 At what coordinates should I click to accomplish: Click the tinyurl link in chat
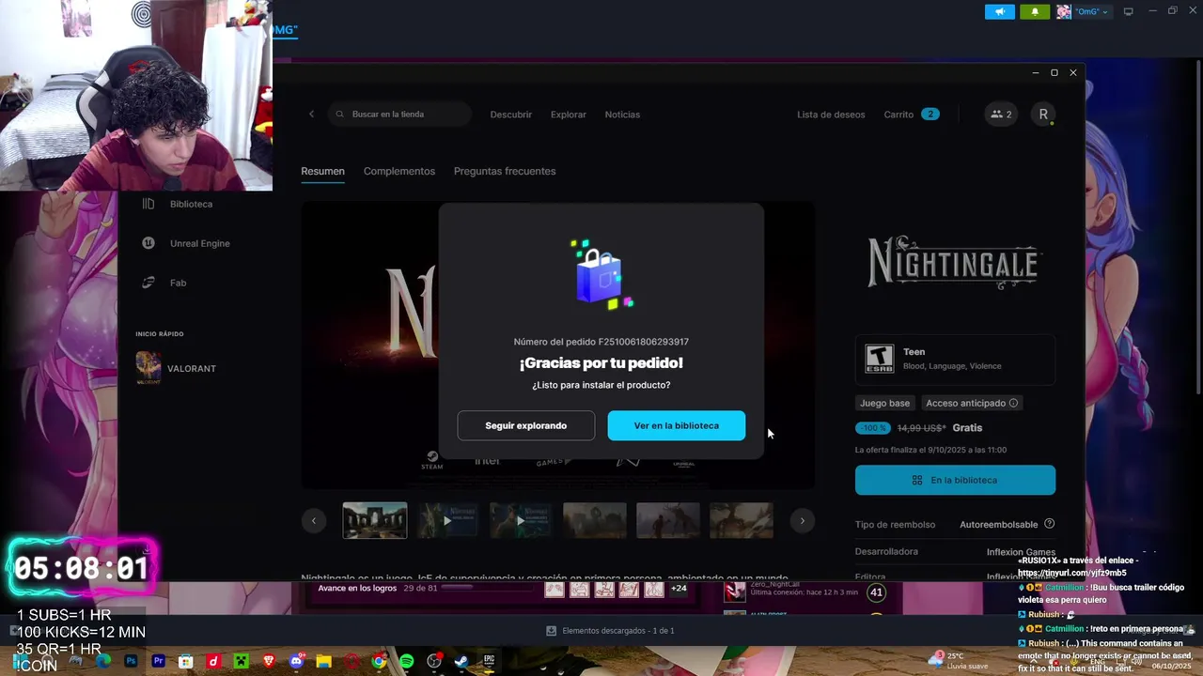(1072, 573)
